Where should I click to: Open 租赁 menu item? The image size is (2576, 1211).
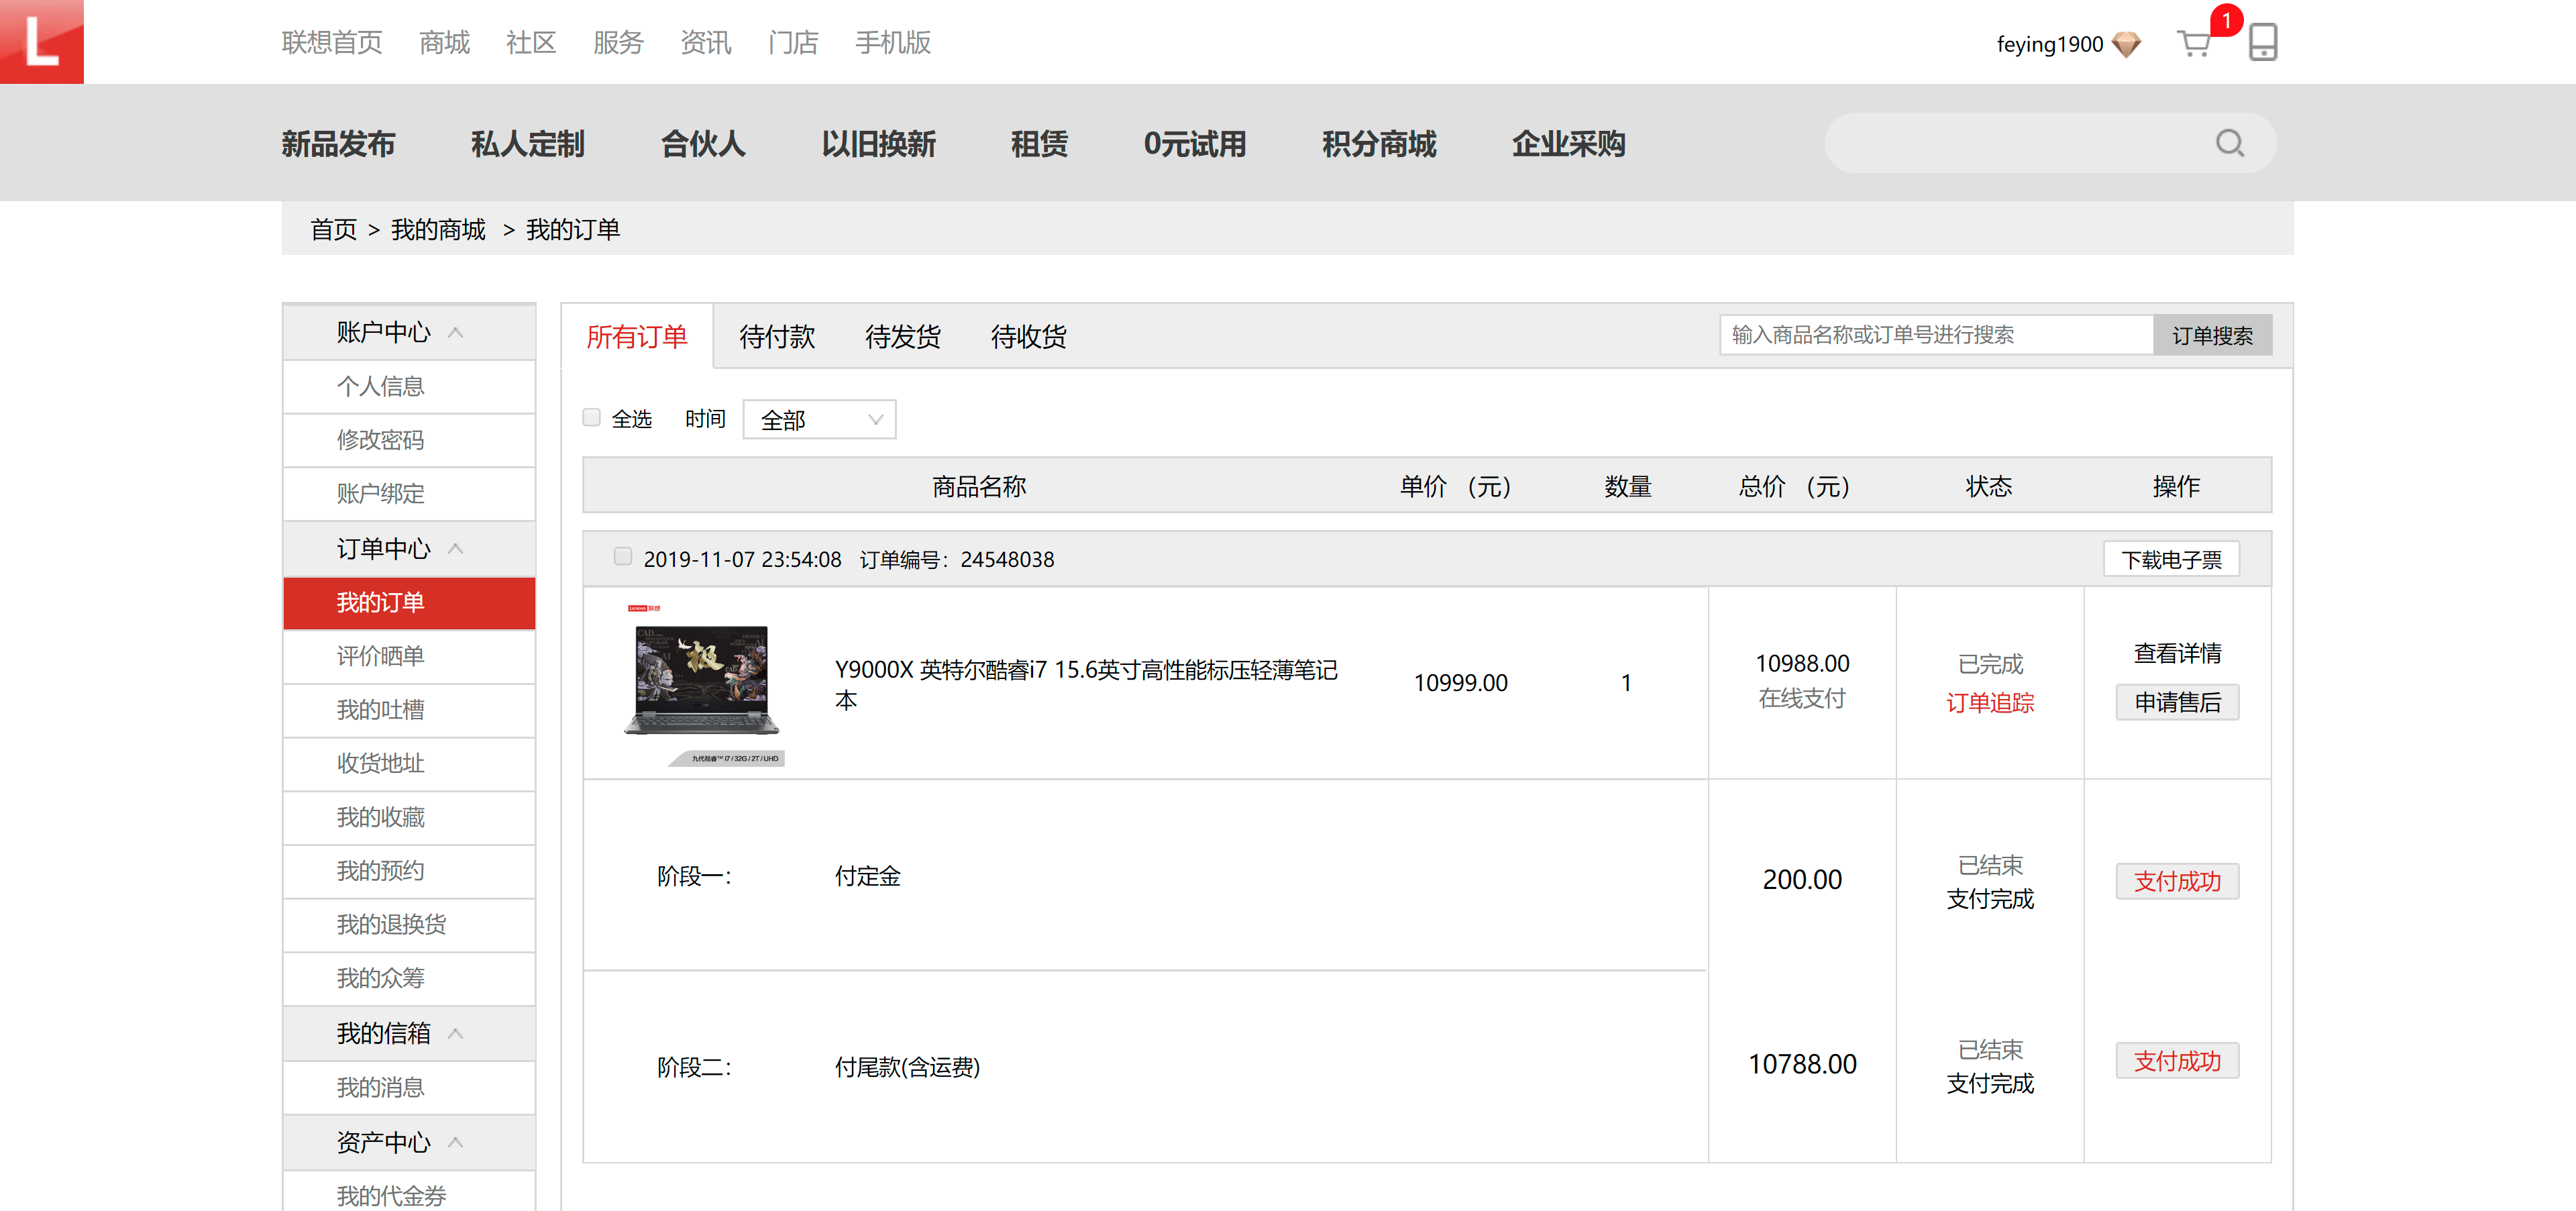1039,144
